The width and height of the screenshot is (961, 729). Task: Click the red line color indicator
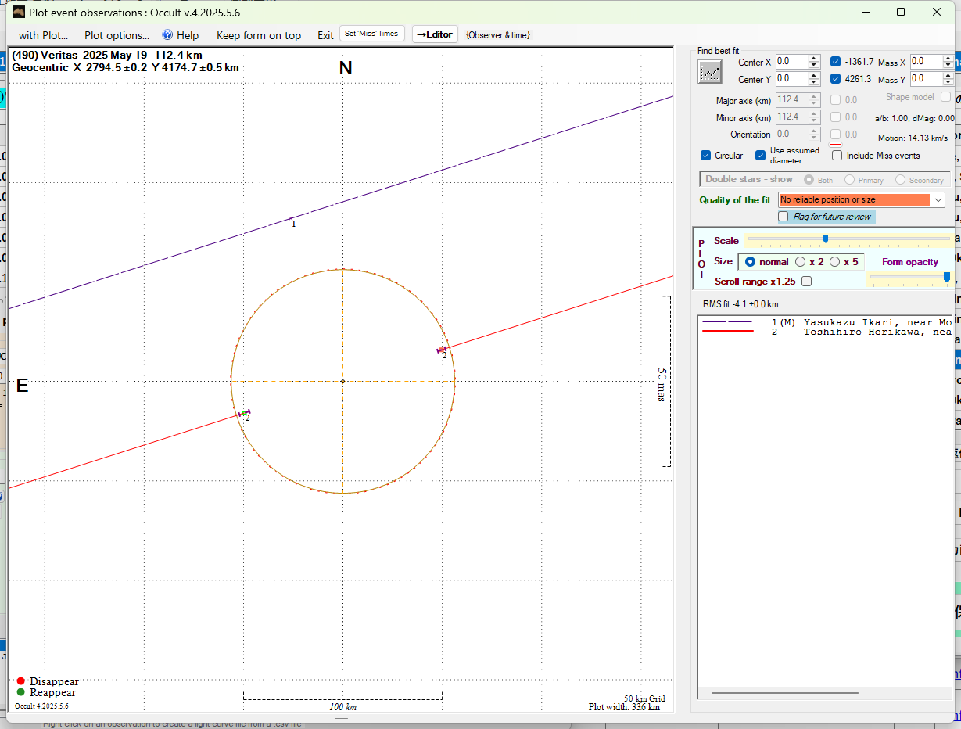pyautogui.click(x=835, y=145)
